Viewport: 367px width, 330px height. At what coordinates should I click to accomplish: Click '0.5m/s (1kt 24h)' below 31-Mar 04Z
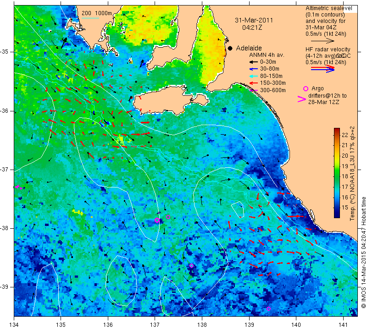coord(326,34)
